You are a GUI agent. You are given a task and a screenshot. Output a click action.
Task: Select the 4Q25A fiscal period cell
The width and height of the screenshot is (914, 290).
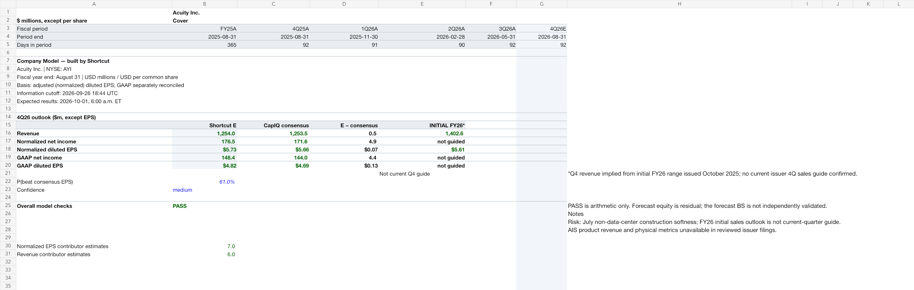coord(274,29)
